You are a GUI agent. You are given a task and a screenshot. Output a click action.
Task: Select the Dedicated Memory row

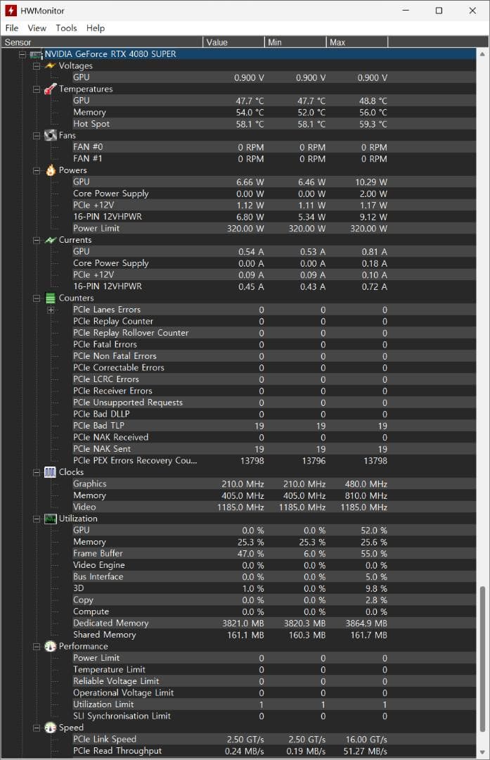point(273,623)
